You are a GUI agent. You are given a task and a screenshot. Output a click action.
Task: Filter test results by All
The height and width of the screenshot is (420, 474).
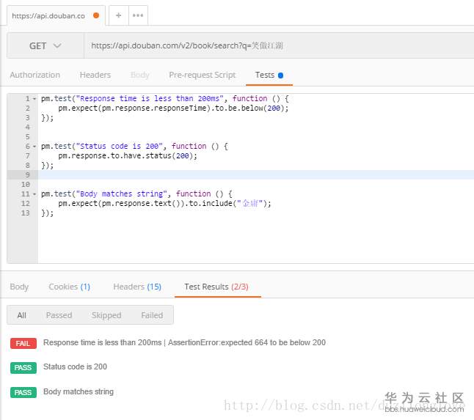point(21,315)
